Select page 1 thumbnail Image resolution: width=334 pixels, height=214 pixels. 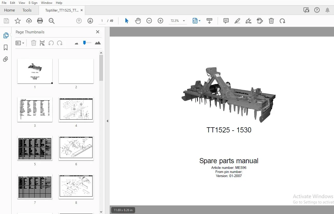tap(35, 71)
